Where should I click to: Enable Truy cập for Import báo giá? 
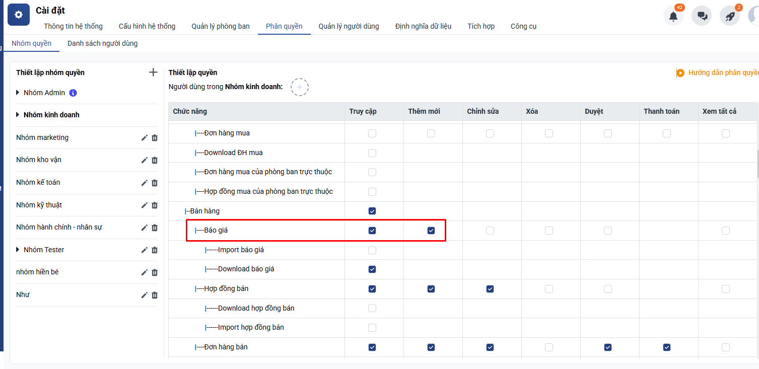372,250
